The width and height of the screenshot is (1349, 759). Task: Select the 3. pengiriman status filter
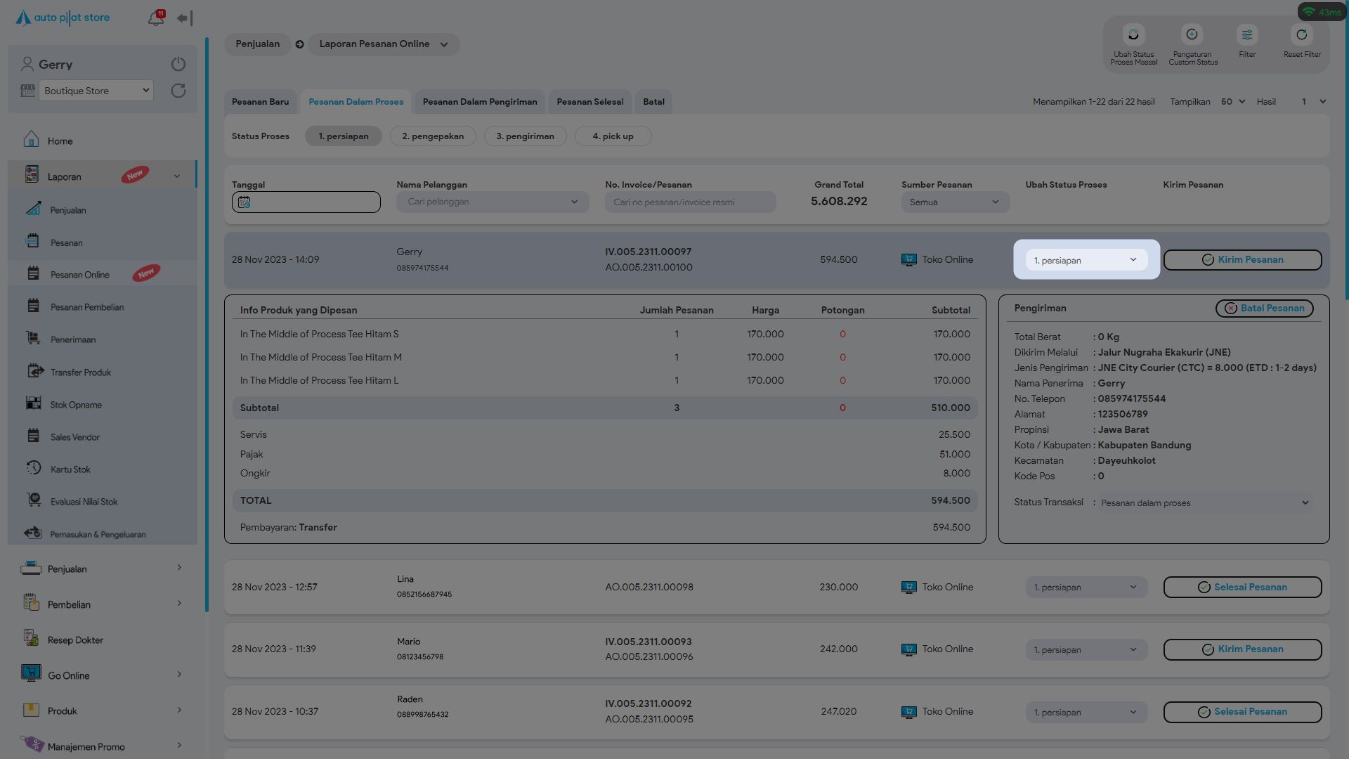525,136
